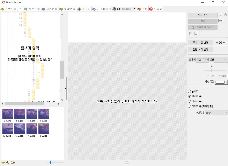Click the checkerboard icon below the preview
Viewport: 228px width, 166px height.
(127, 163)
